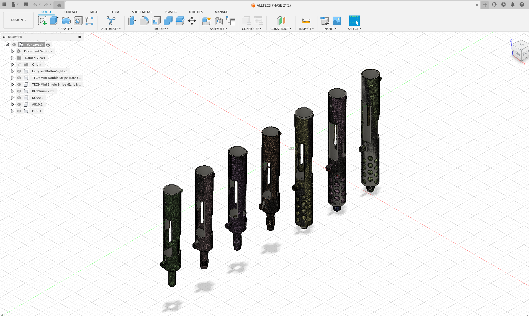The image size is (529, 316).
Task: Open the ASSEMBLE menu
Action: (x=219, y=29)
